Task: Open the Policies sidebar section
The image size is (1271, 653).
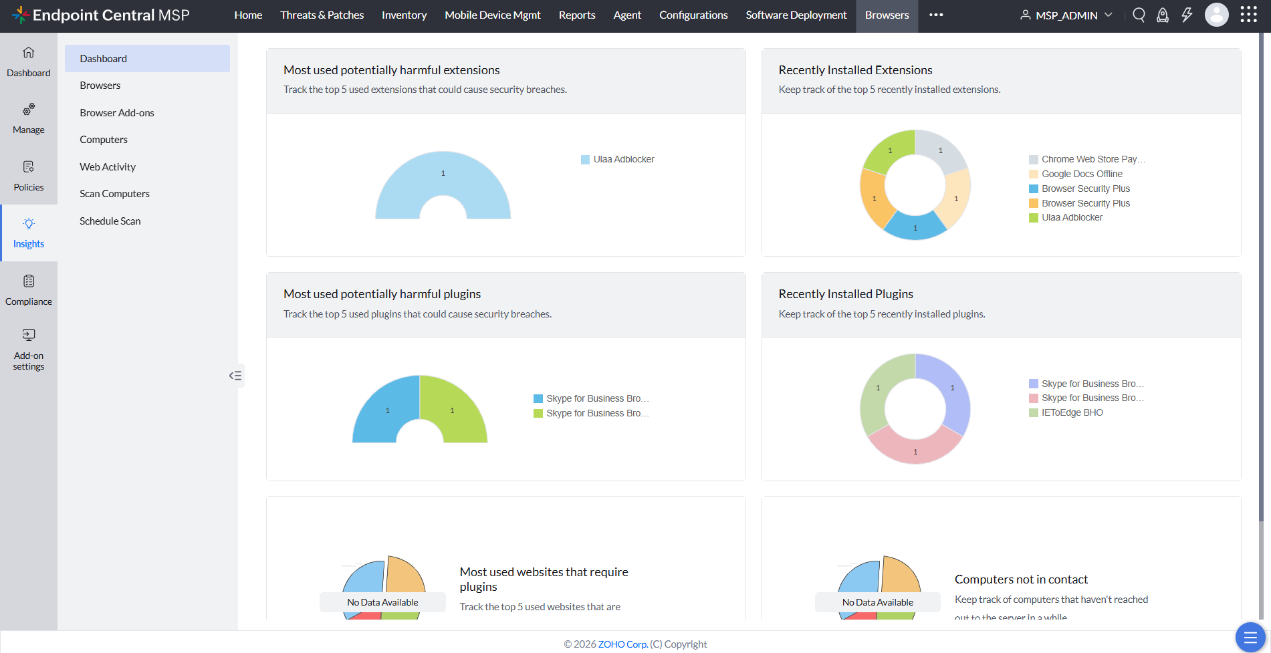Action: point(28,176)
